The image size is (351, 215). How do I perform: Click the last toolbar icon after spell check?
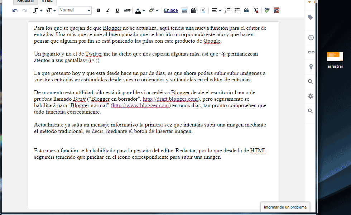click(x=277, y=10)
